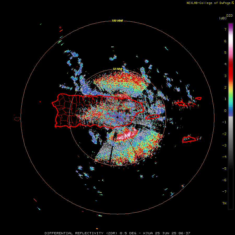Click the DZD colorbar title
The height and width of the screenshot is (235, 235).
[230, 16]
